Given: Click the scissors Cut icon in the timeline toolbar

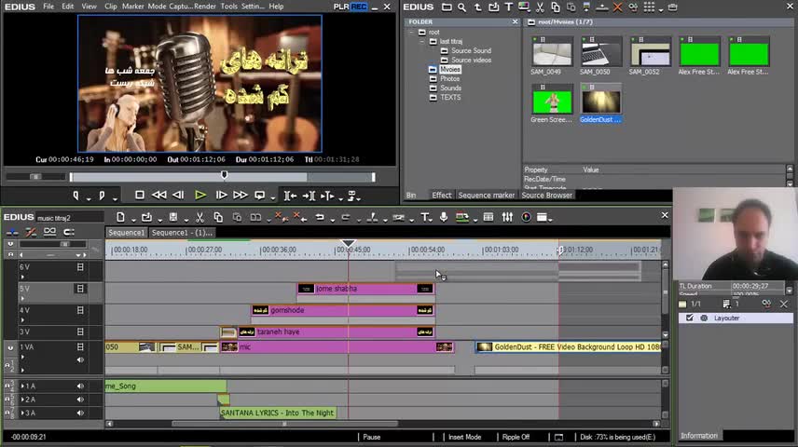Looking at the screenshot, I should 199,218.
